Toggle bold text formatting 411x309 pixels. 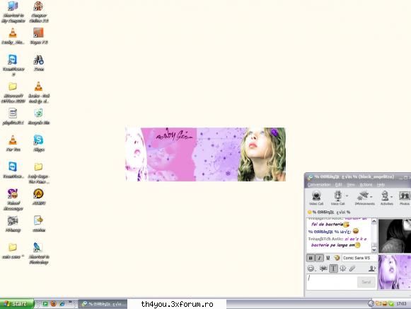(311, 258)
